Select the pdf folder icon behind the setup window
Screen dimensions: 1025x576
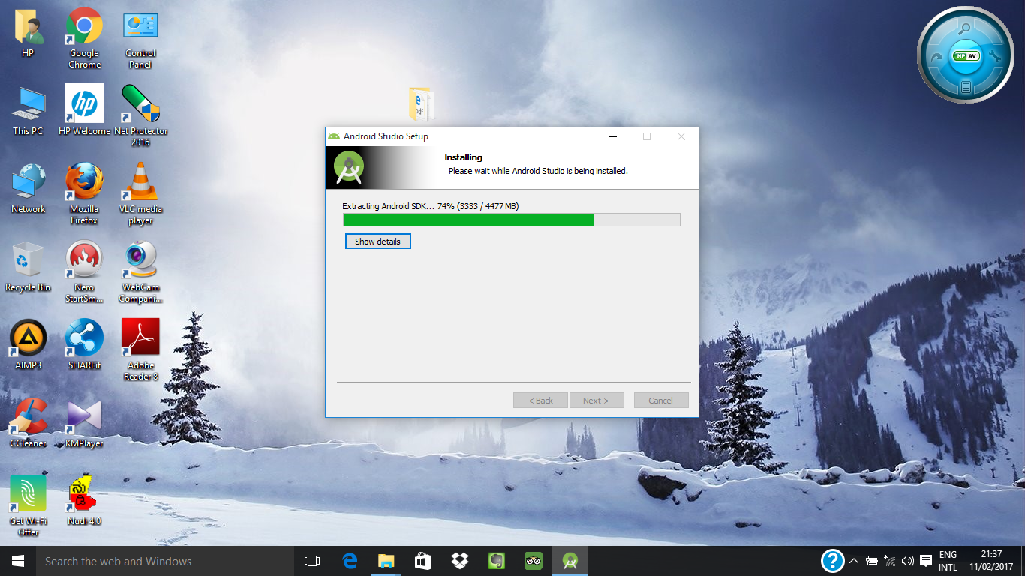click(x=421, y=103)
